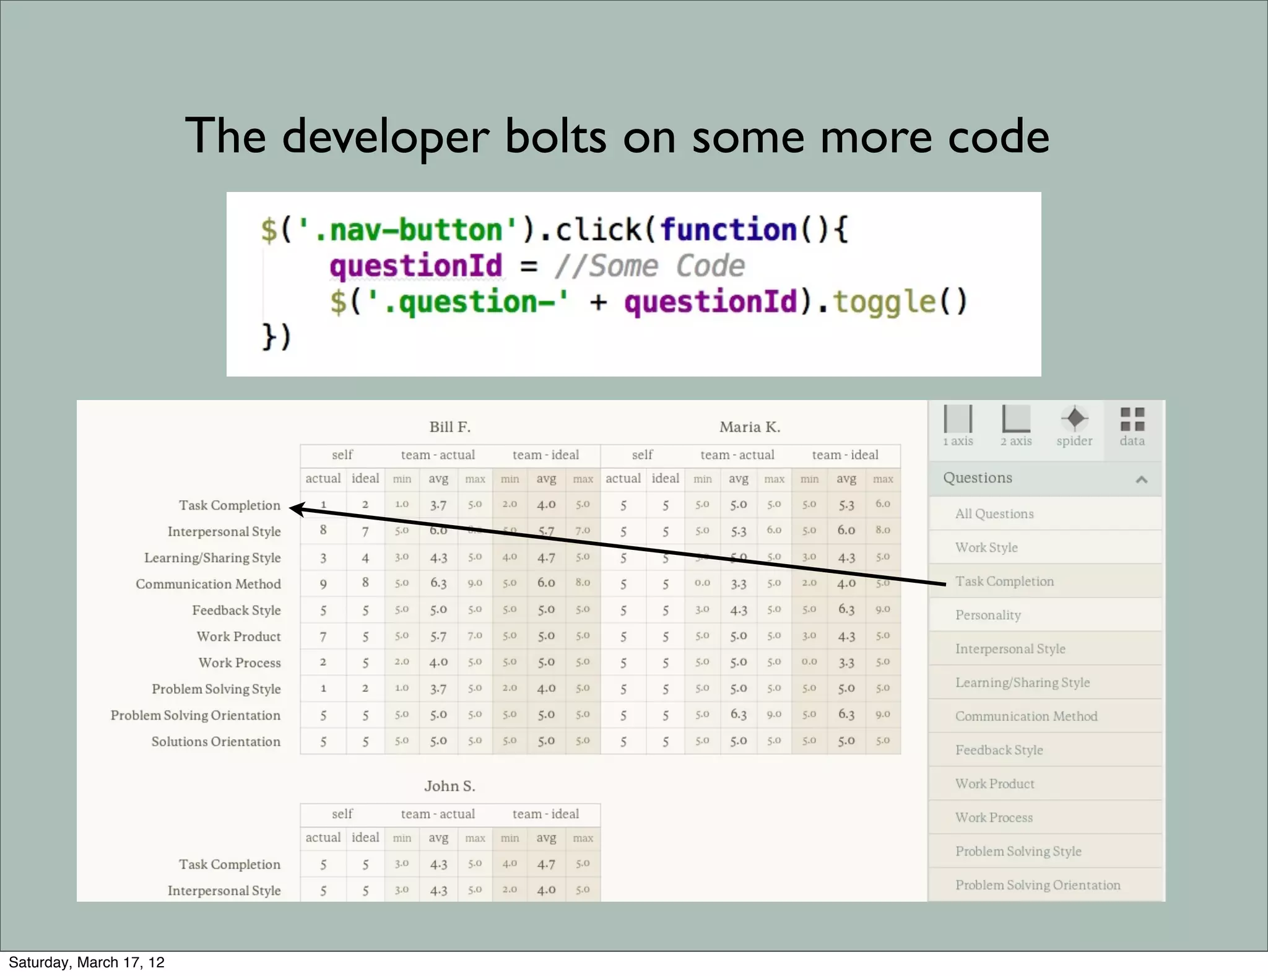Click Bill F.'s Solutions Orientation row label

216,742
